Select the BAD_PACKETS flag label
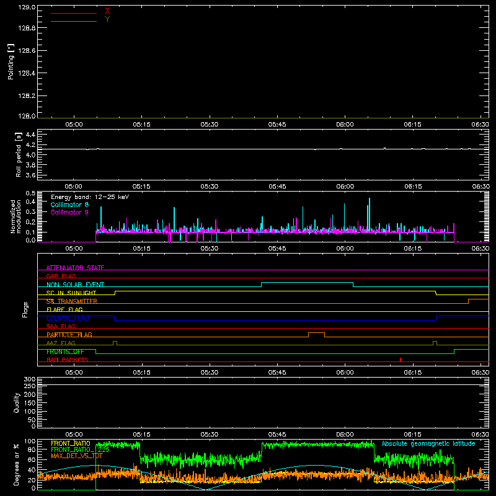 (x=68, y=360)
